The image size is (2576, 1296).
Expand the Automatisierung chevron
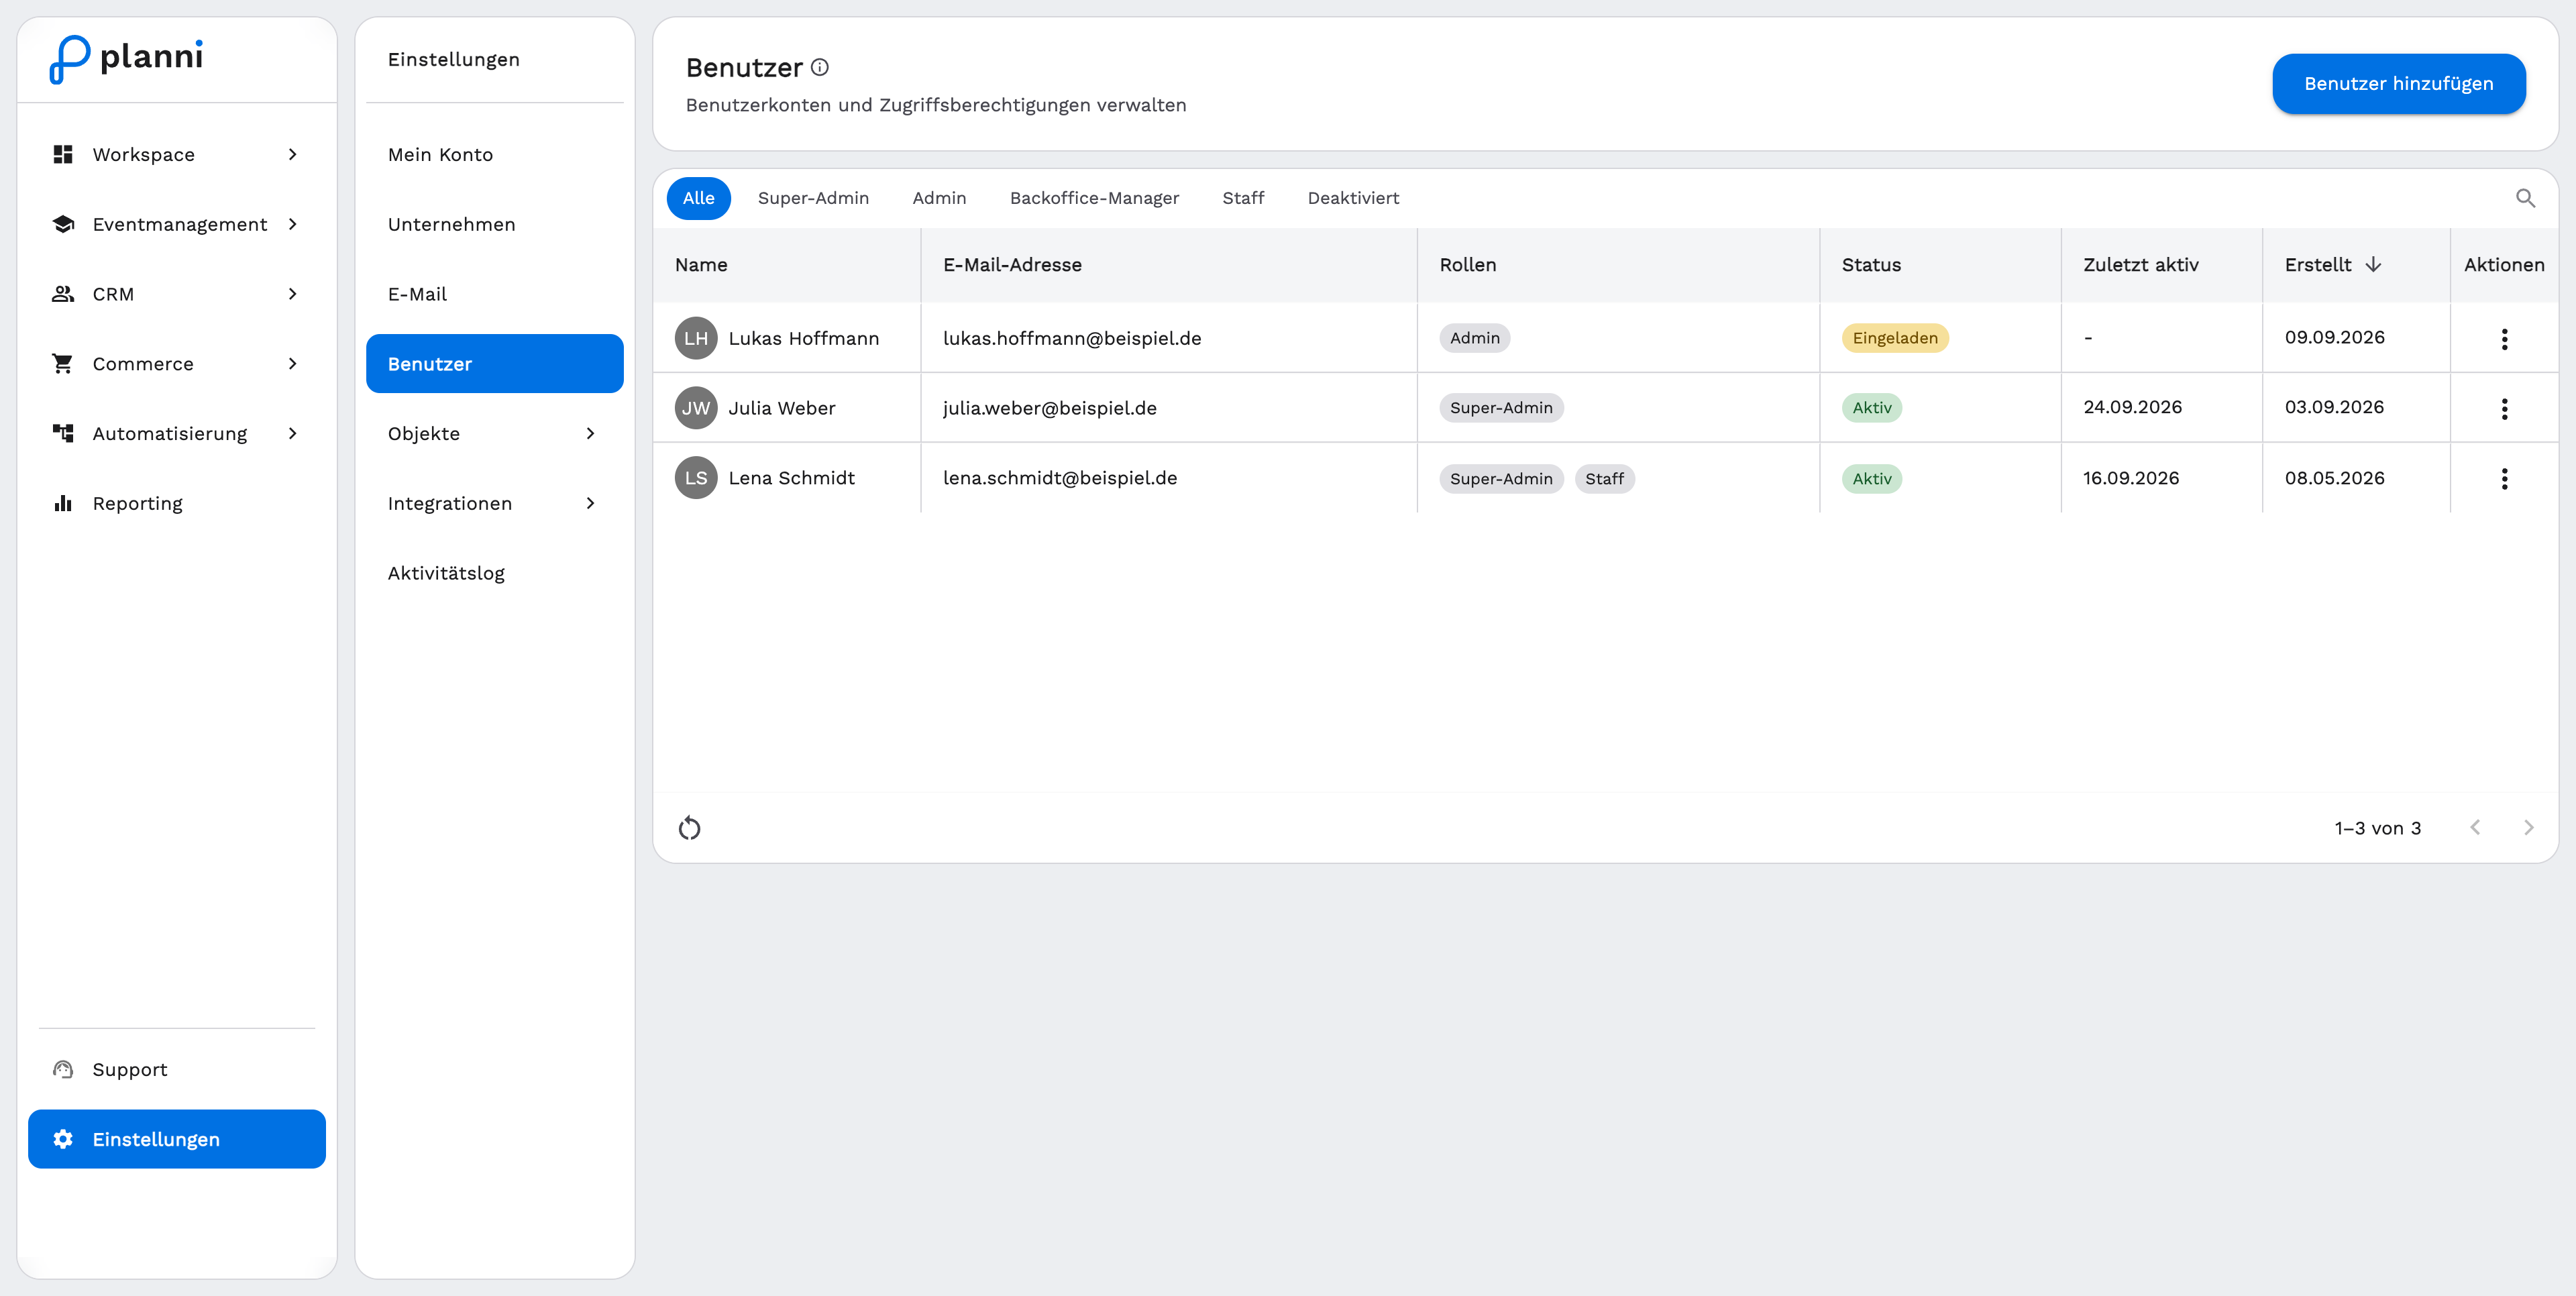[292, 433]
